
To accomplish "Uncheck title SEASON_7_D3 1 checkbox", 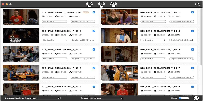I will (193, 12).
